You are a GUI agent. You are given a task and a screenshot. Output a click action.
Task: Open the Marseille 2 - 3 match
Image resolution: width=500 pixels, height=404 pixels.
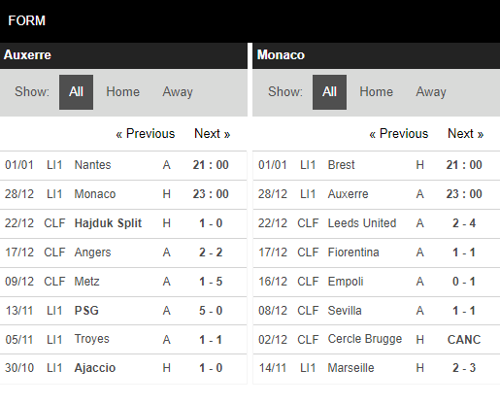(377, 368)
